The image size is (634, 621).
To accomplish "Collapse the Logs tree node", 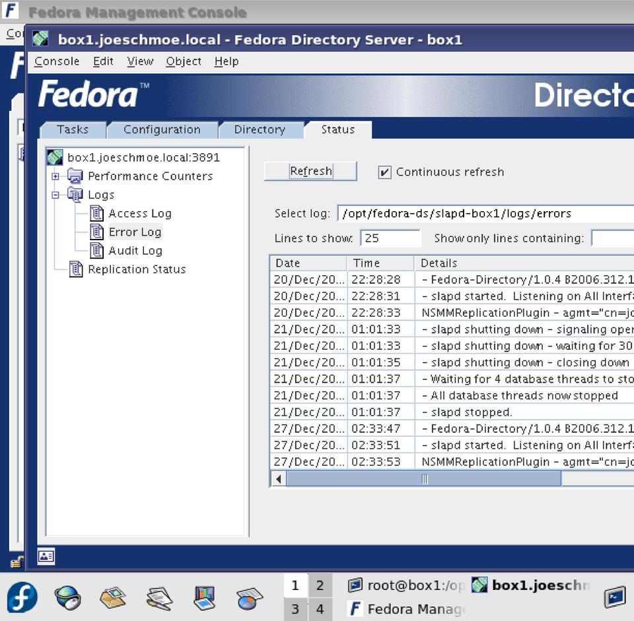I will (55, 195).
